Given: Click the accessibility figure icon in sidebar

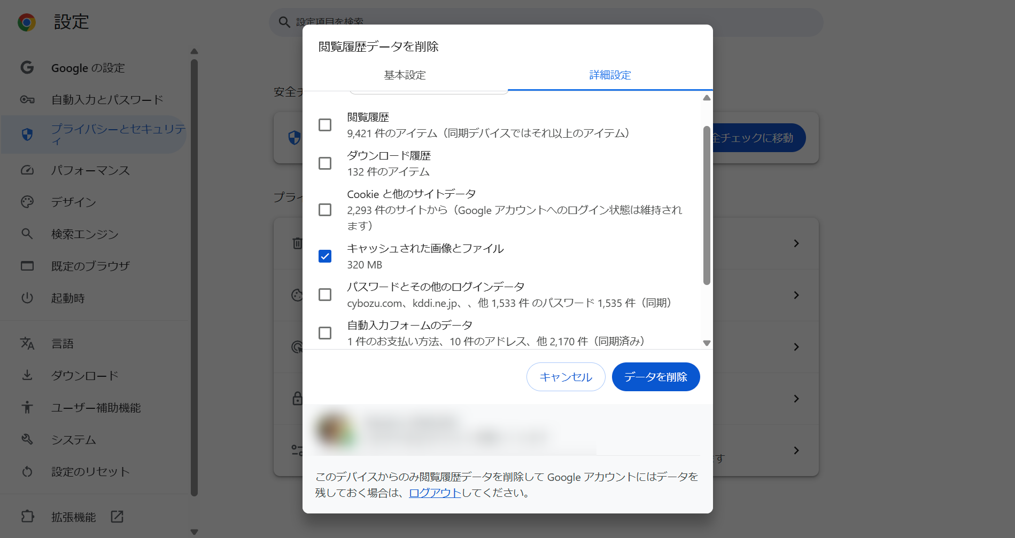Looking at the screenshot, I should pos(27,408).
